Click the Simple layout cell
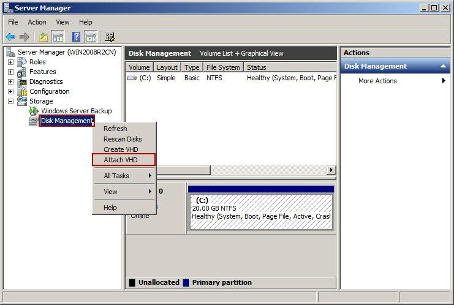The width and height of the screenshot is (454, 305). click(166, 78)
